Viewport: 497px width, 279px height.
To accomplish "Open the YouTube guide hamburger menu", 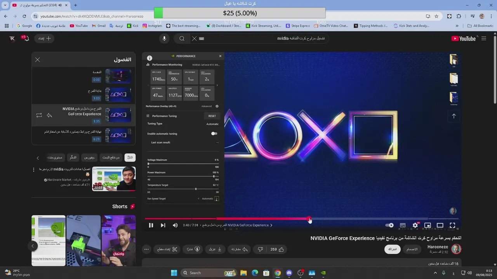I will coord(484,38).
